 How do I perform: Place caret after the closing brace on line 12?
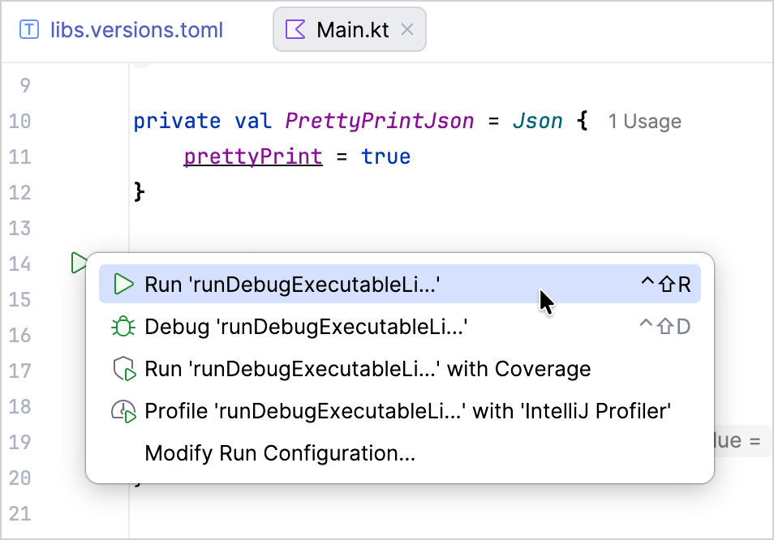tap(146, 192)
